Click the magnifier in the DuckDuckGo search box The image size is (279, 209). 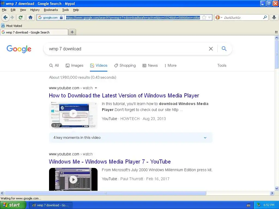(265, 17)
